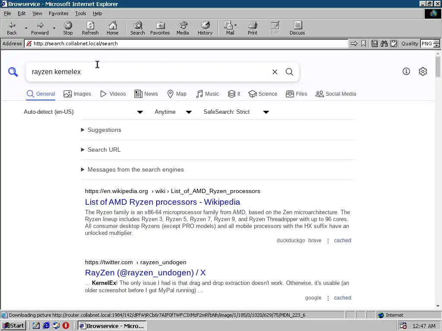Click the page vertical scrollbar thumb
This screenshot has width=442, height=331.
pos(438,67)
